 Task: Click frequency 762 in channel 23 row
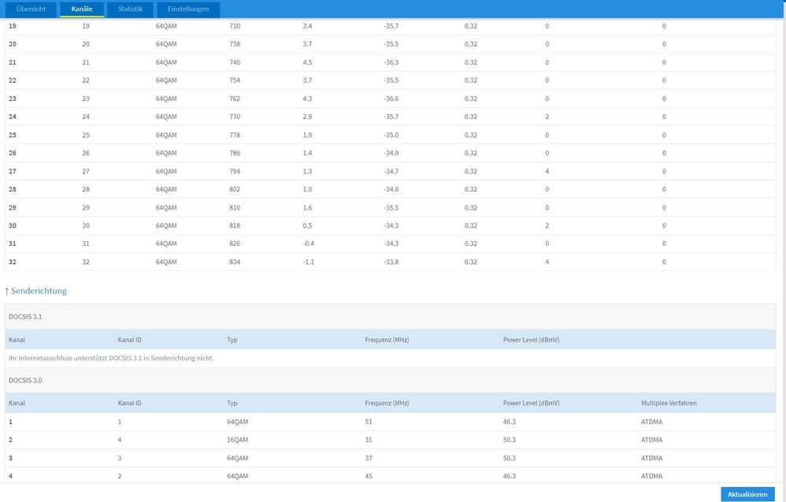[x=235, y=99]
